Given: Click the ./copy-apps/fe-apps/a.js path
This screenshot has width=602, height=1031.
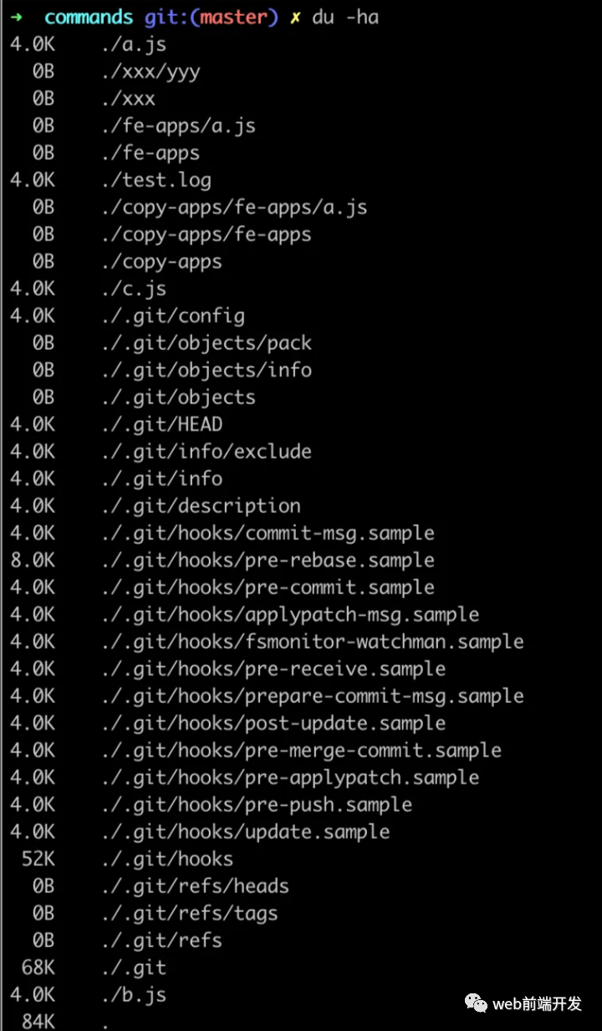Looking at the screenshot, I should click(233, 208).
